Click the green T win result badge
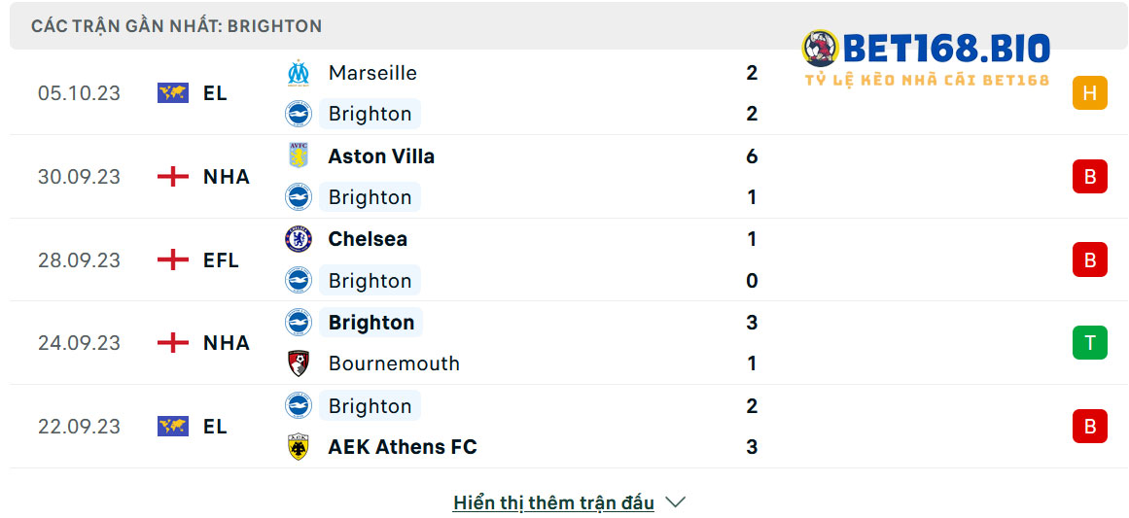 point(1089,342)
